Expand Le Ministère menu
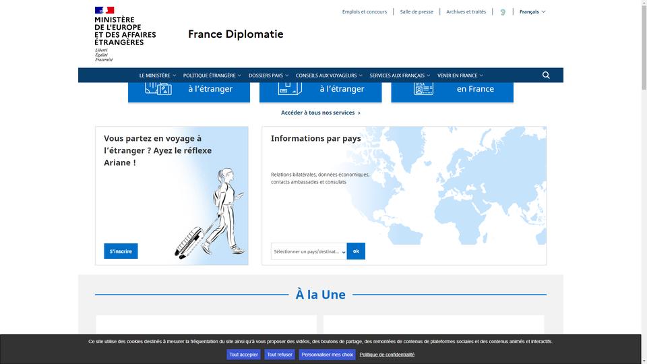The width and height of the screenshot is (647, 364). 157,75
